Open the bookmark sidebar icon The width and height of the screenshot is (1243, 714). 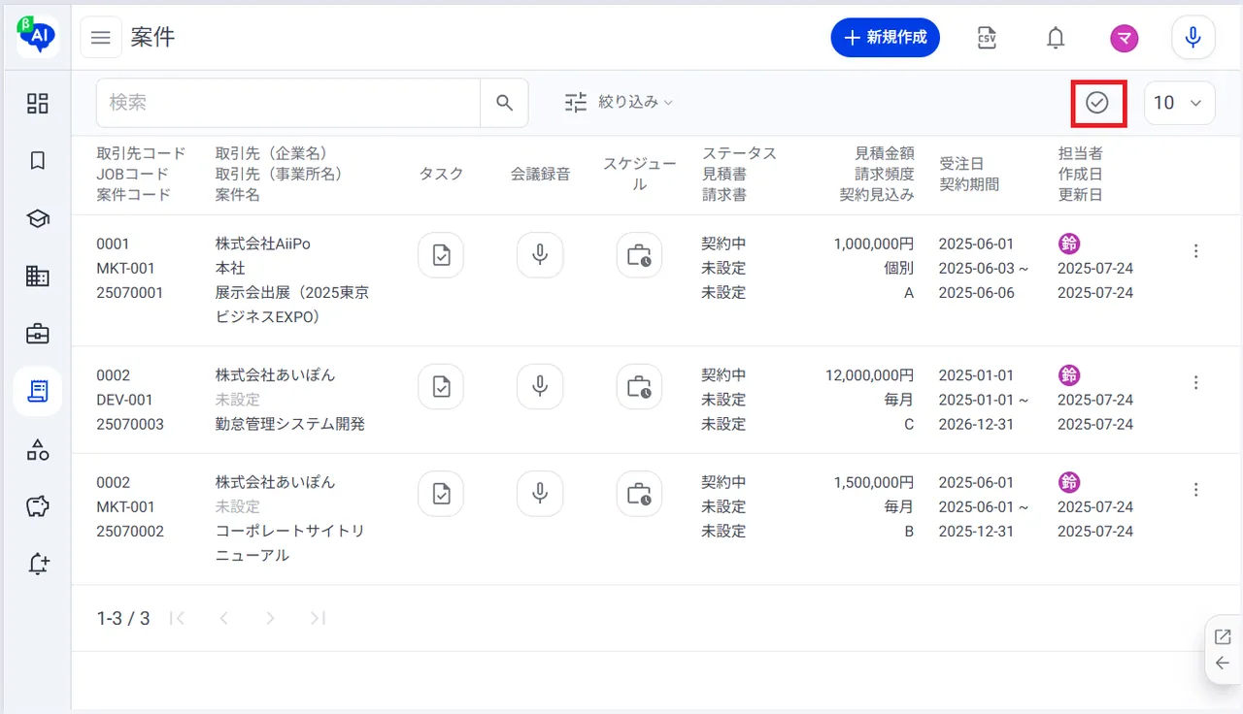tap(38, 161)
